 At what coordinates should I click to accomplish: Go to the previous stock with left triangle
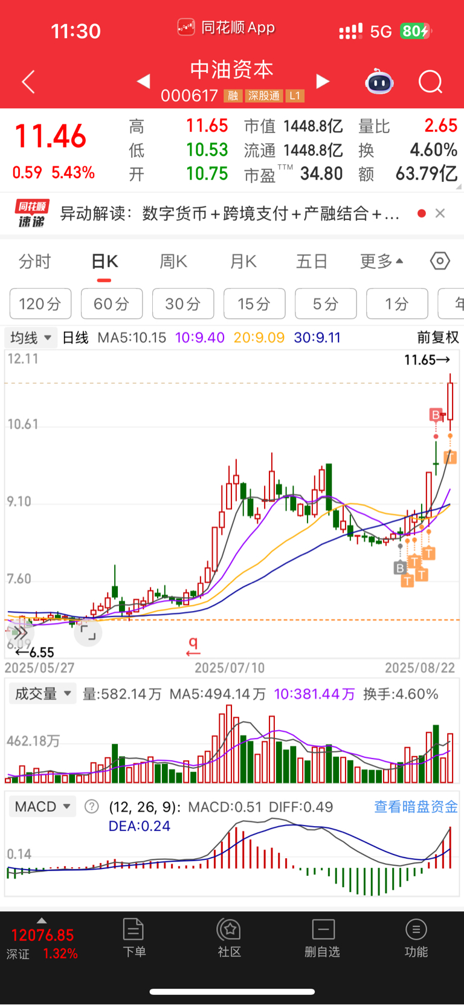[143, 81]
